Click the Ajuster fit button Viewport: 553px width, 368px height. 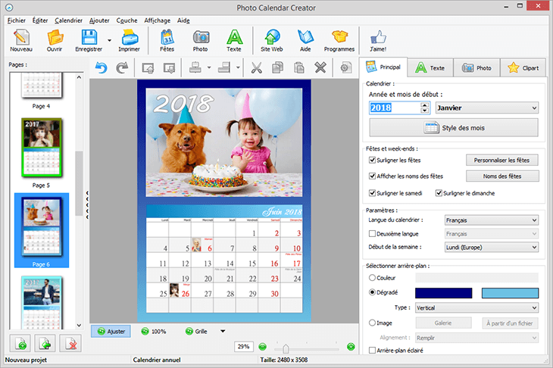click(111, 332)
